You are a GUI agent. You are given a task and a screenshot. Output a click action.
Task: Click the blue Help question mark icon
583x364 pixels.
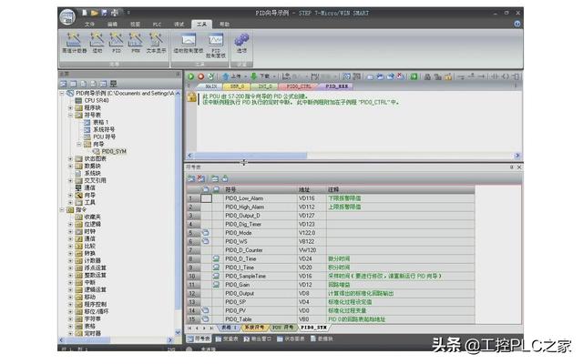[517, 24]
